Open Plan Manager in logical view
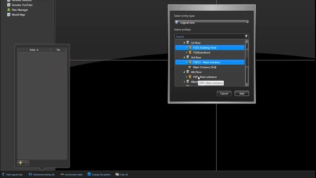Screen dimensions: 316x178 point(20,10)
